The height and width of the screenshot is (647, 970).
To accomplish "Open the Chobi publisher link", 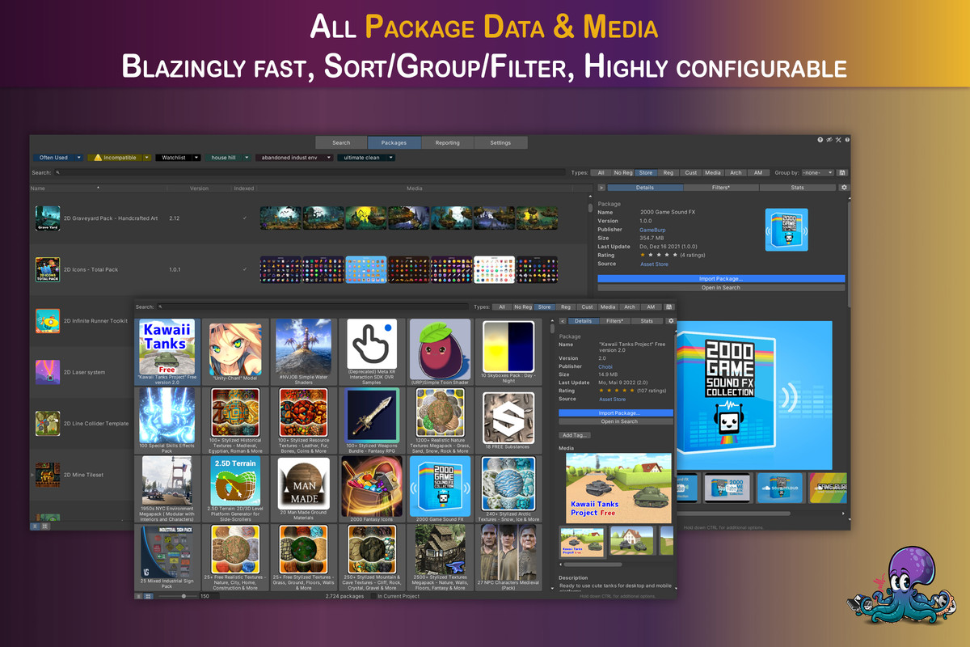I will [605, 367].
